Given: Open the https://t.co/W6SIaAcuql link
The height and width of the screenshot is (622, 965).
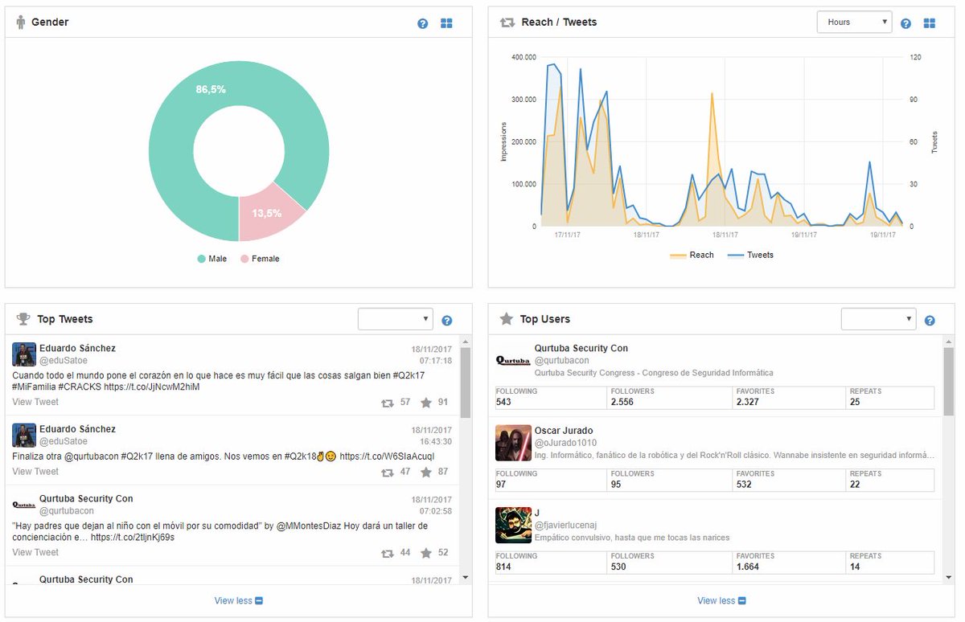Looking at the screenshot, I should [x=387, y=456].
